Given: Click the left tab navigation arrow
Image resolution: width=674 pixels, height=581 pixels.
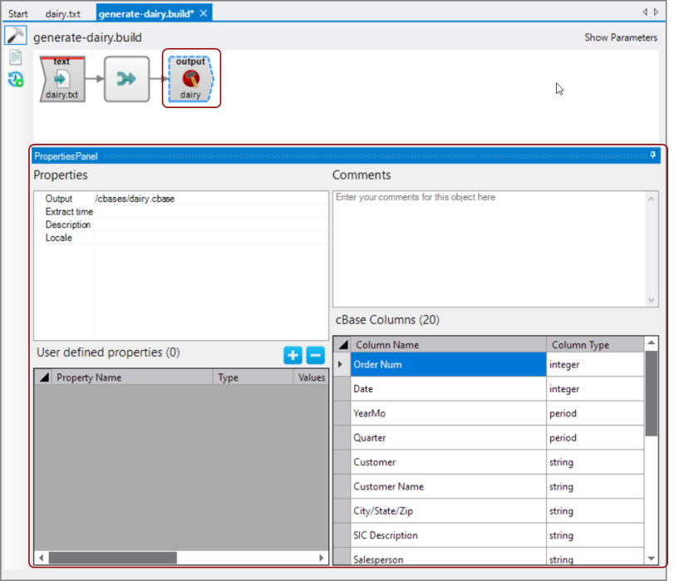Looking at the screenshot, I should click(645, 12).
